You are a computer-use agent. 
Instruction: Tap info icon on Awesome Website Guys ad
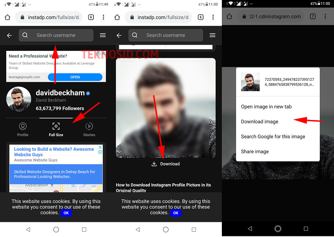(x=100, y=152)
